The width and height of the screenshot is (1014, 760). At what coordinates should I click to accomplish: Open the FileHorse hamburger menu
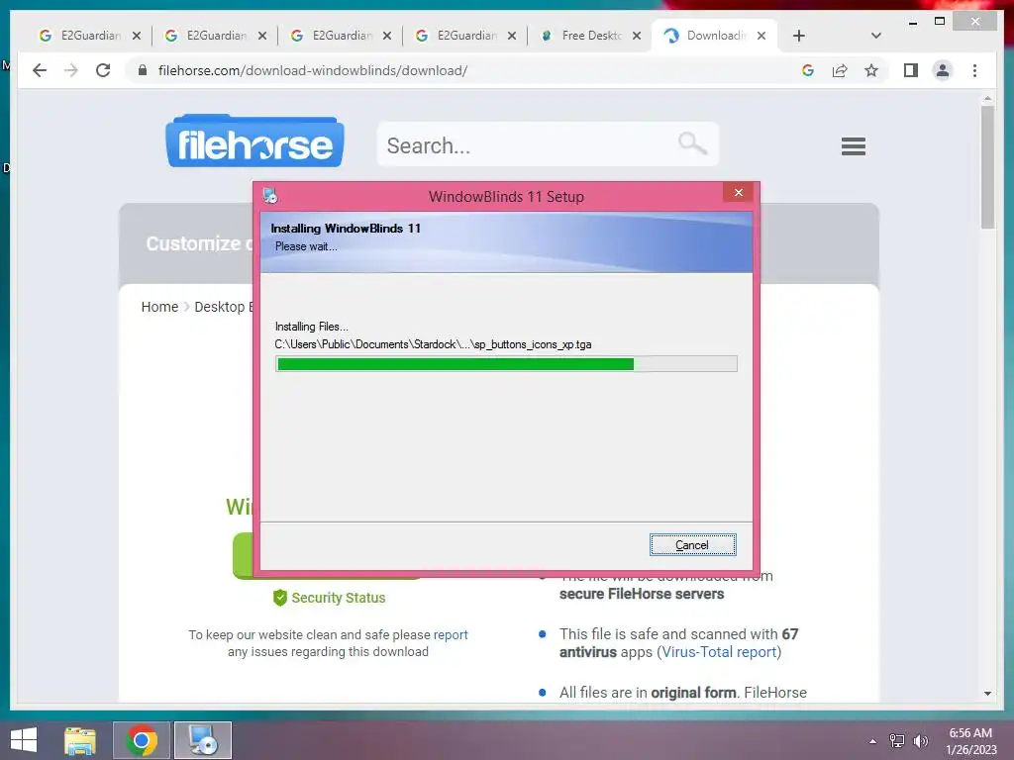pos(854,146)
